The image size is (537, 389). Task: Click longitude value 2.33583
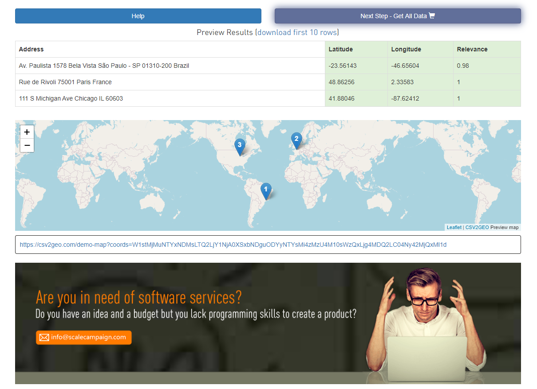pos(403,82)
